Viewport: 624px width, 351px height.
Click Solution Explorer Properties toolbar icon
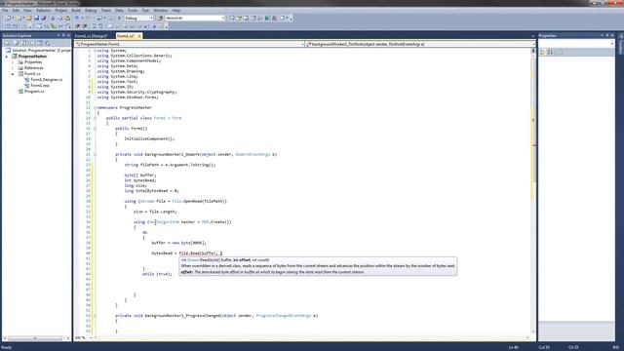point(7,43)
